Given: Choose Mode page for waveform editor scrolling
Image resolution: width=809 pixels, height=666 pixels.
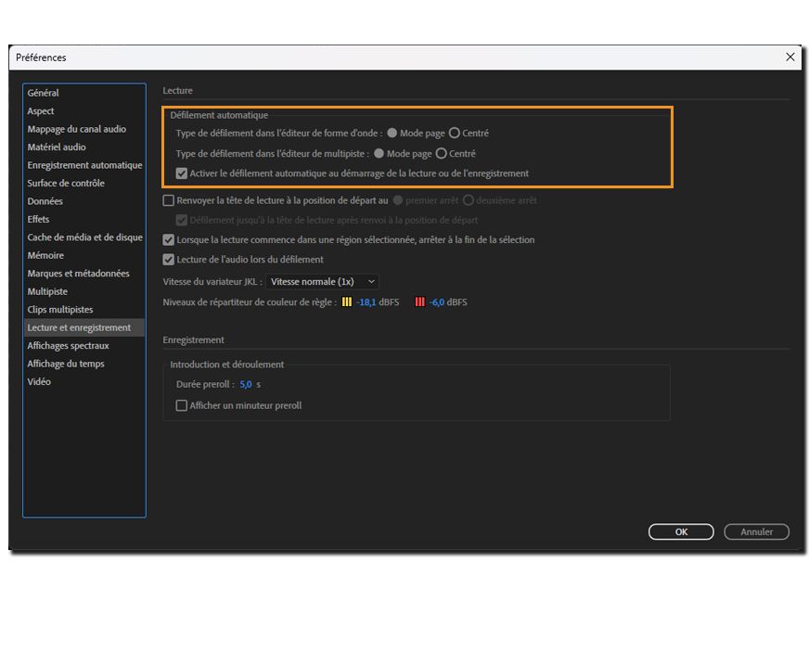Looking at the screenshot, I should point(392,133).
